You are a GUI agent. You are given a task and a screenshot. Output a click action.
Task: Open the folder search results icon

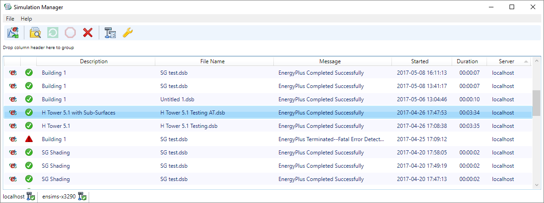(x=35, y=33)
